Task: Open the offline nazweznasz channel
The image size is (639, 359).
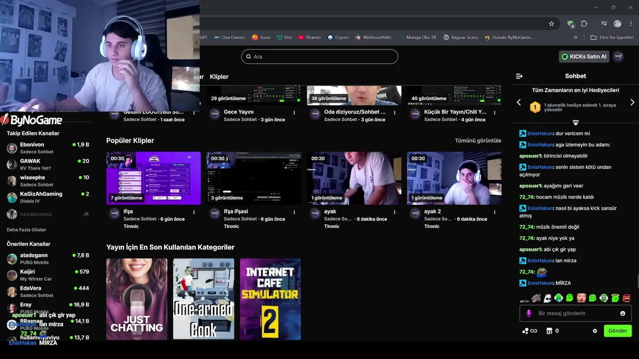Action: coord(48,214)
